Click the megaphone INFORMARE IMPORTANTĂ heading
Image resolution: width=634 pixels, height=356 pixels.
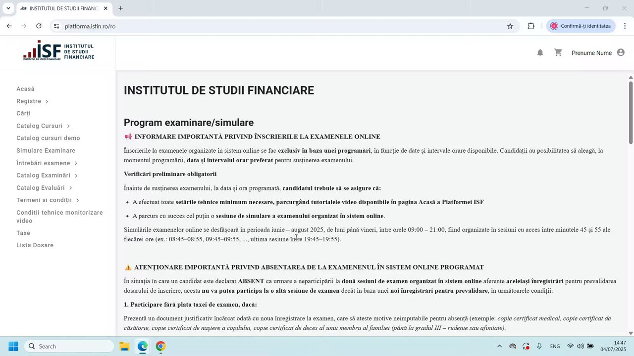click(x=252, y=137)
